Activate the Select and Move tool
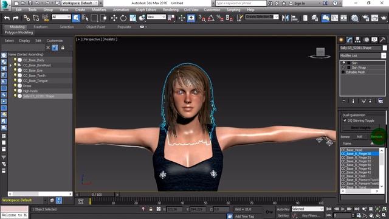 pyautogui.click(x=114, y=18)
